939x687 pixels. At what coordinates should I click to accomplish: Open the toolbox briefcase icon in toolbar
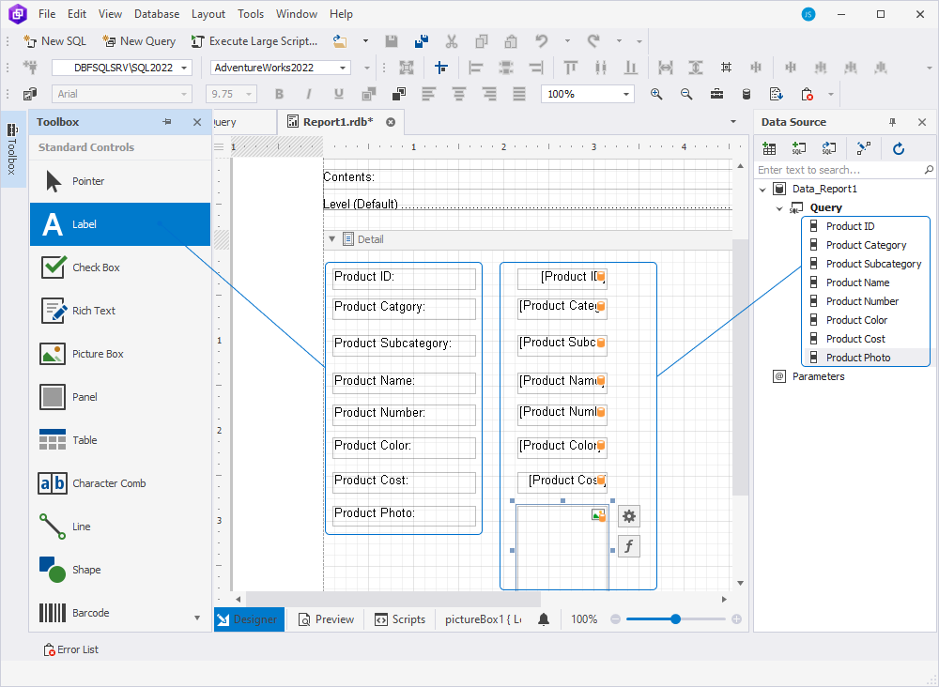[x=716, y=94]
